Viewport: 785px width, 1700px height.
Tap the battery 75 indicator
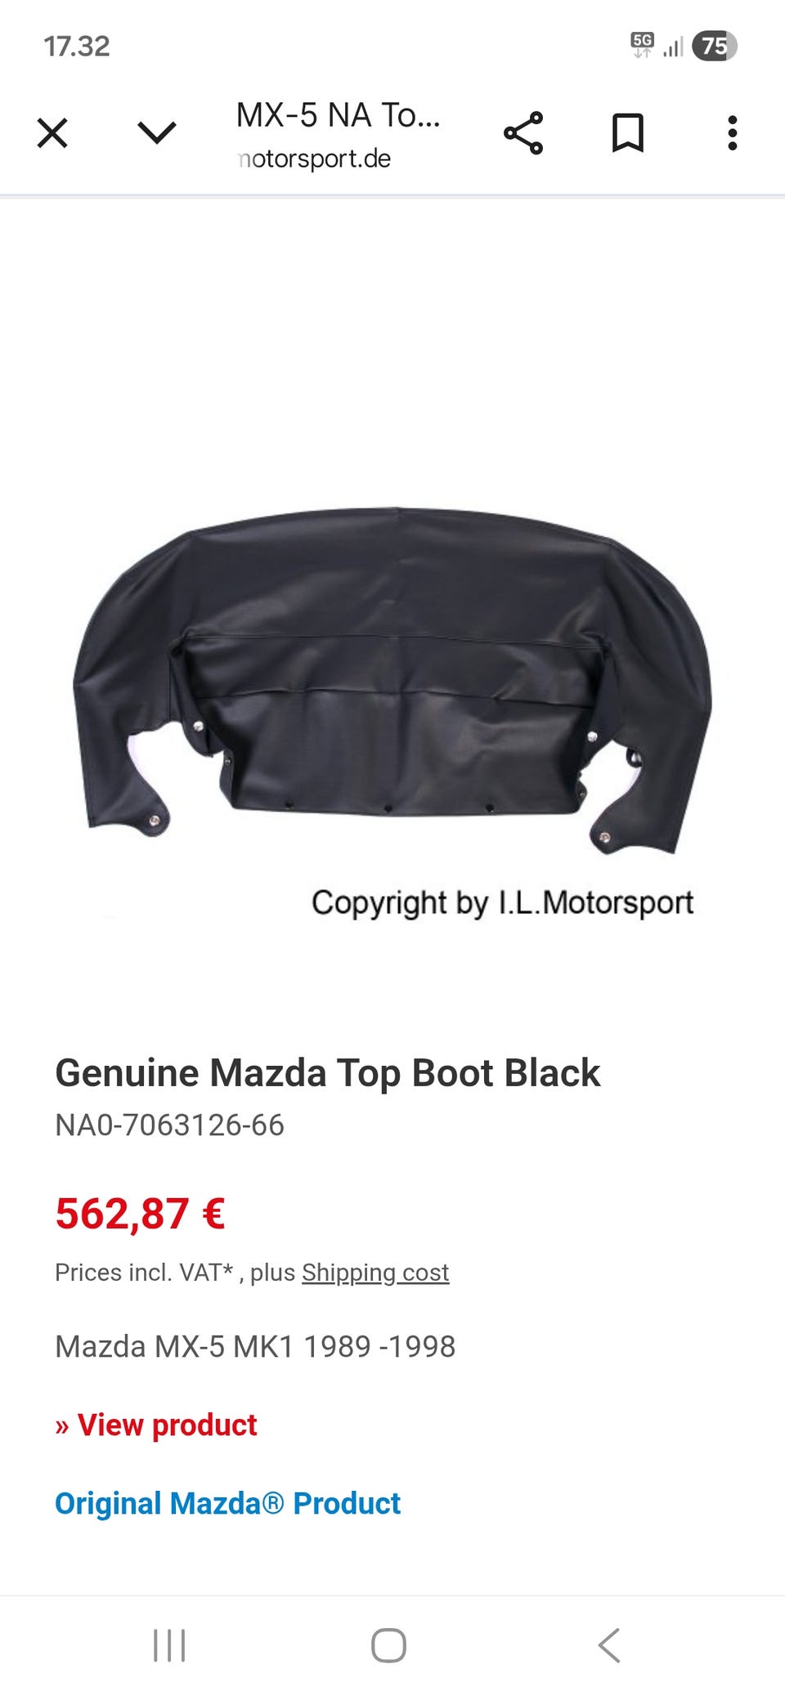point(715,46)
